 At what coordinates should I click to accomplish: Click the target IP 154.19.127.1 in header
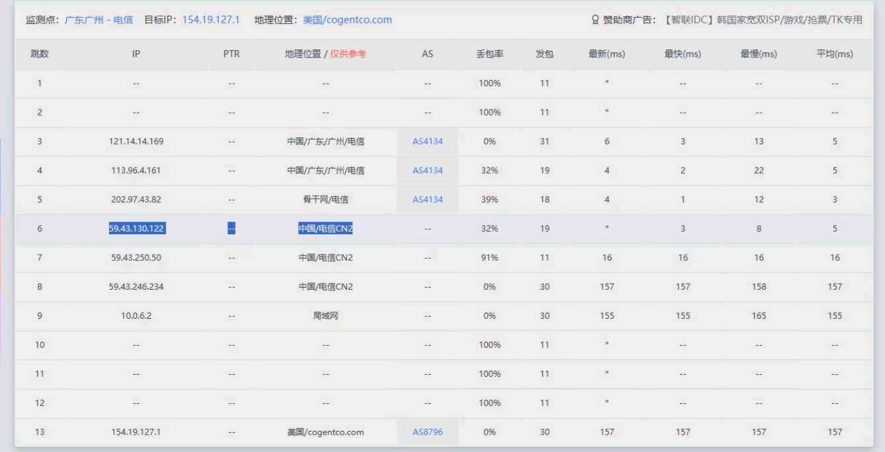point(210,20)
